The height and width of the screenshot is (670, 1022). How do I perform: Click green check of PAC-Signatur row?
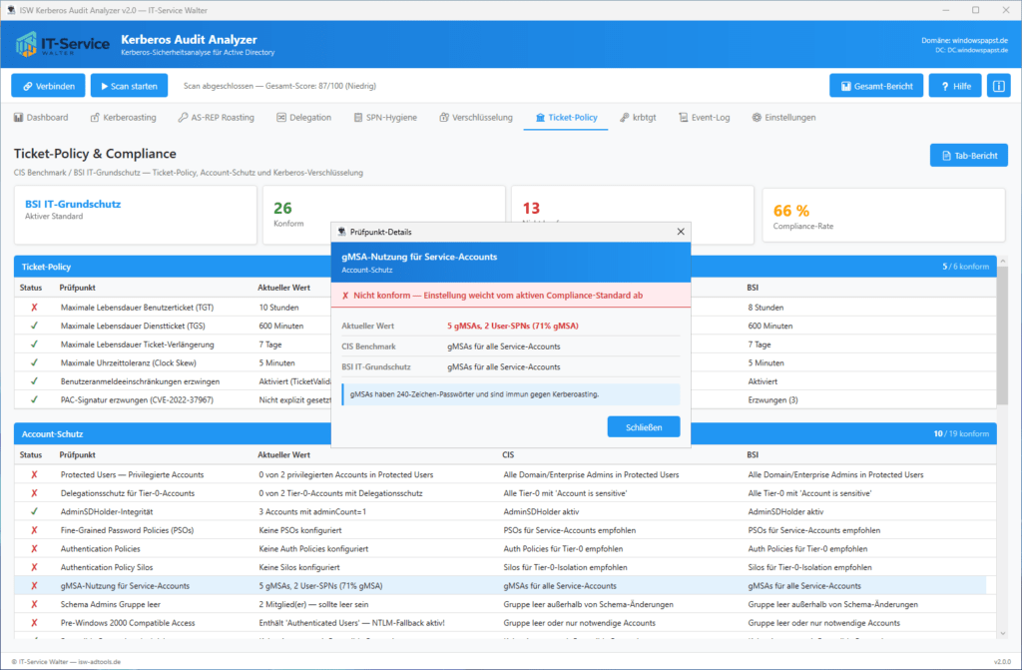(34, 400)
